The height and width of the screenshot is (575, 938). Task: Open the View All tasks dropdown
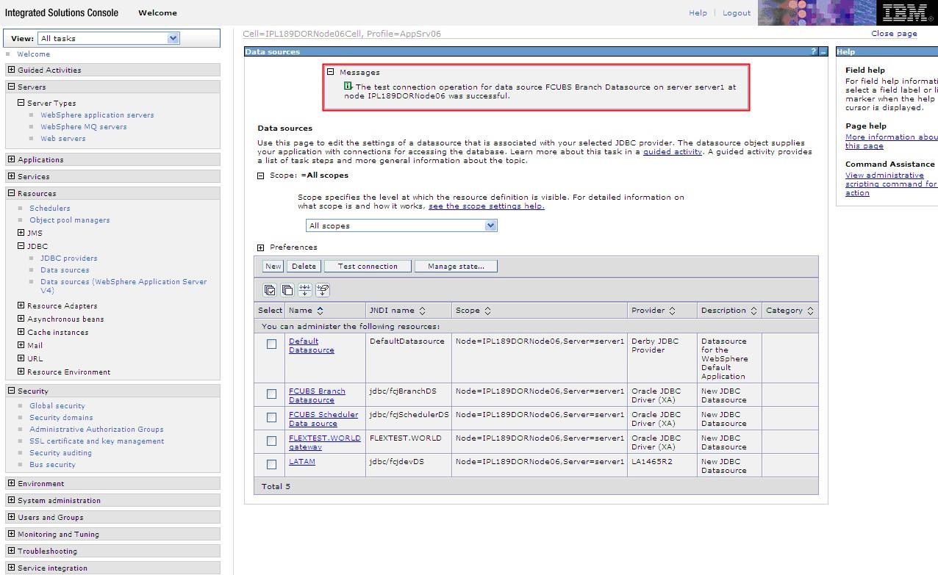pyautogui.click(x=109, y=38)
